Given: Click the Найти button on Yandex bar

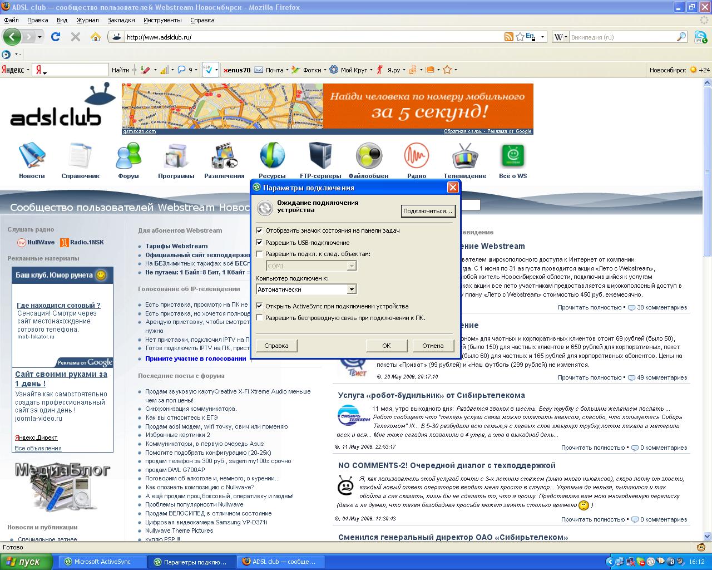Looking at the screenshot, I should click(120, 70).
